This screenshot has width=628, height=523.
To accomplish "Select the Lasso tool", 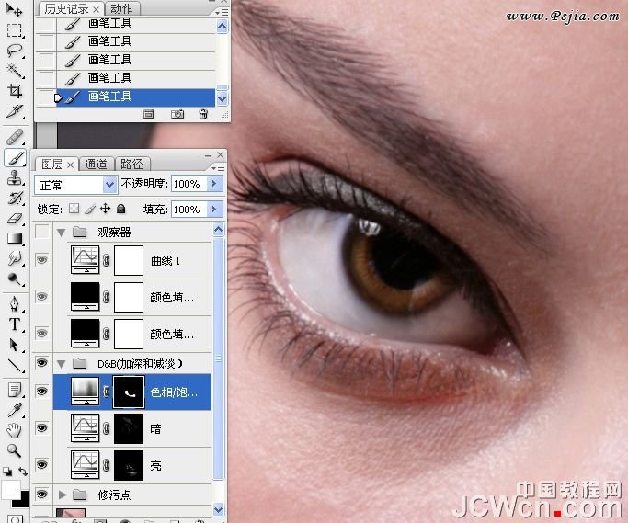I will click(x=15, y=51).
